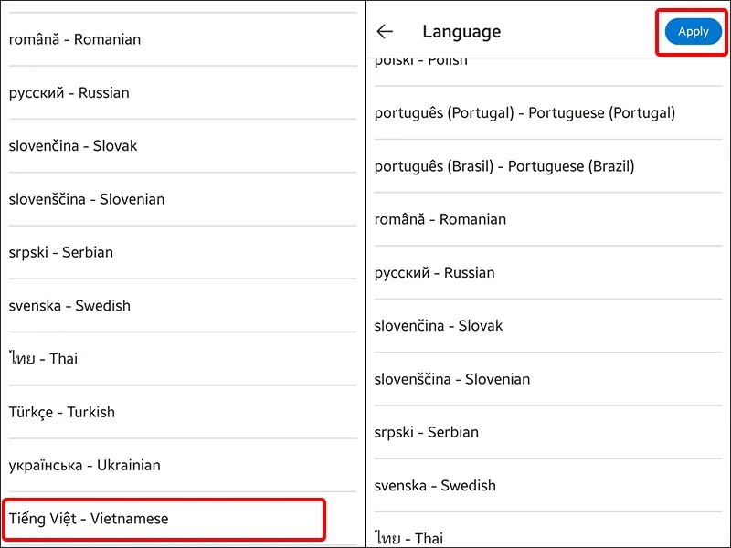Image resolution: width=731 pixels, height=548 pixels.
Task: Select the partially visible Polish entry
Action: (420, 62)
